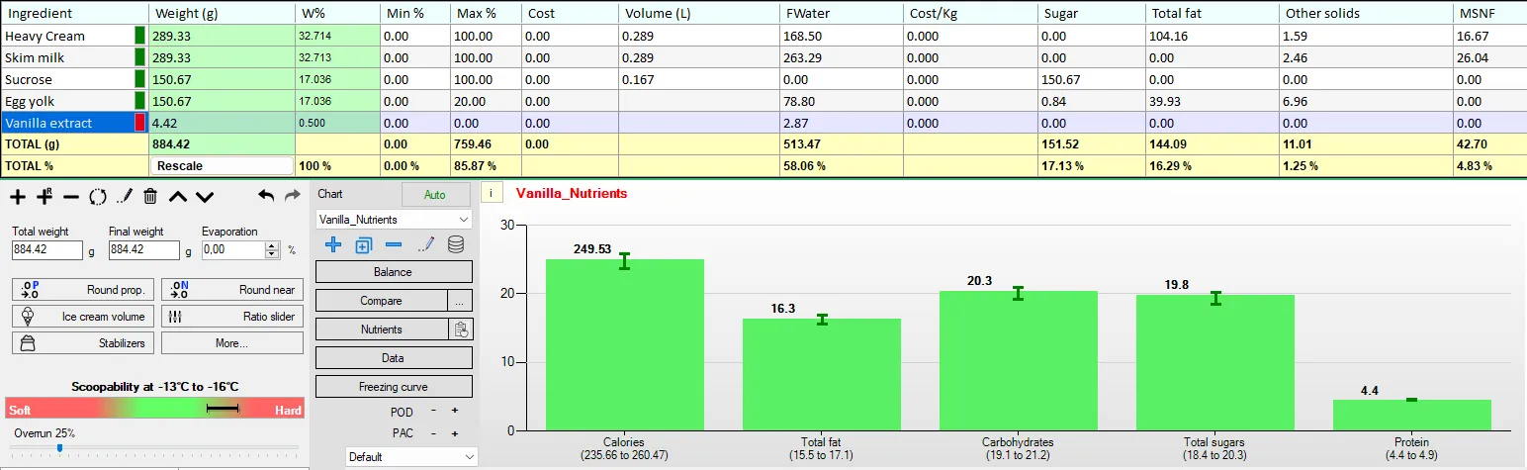Edit the chart with the blue pencil icon
This screenshot has width=1527, height=470.
click(x=425, y=244)
